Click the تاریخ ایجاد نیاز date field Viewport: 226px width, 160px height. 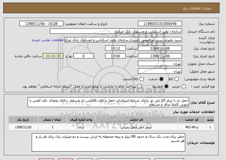[160, 48]
